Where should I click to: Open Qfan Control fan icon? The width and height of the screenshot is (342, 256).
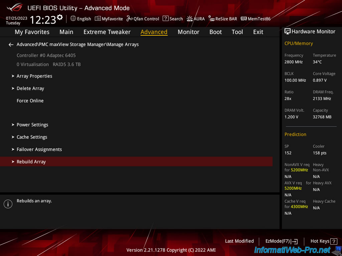[x=129, y=19]
